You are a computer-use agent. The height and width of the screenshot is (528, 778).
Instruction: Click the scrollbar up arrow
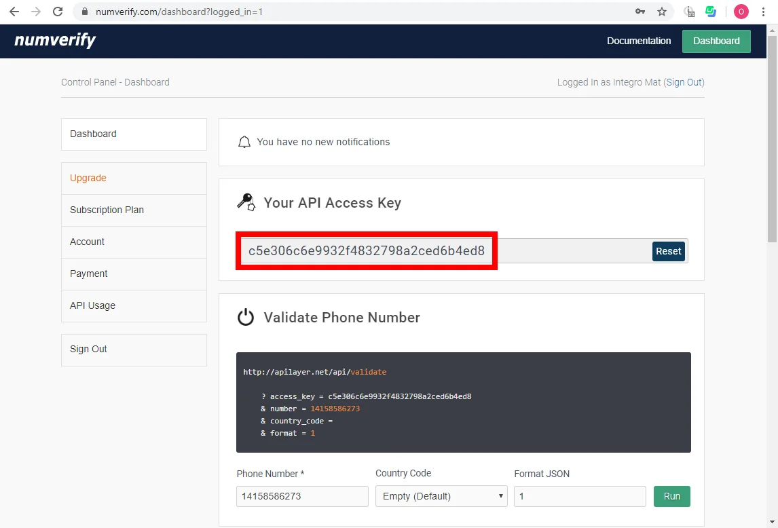pyautogui.click(x=772, y=30)
